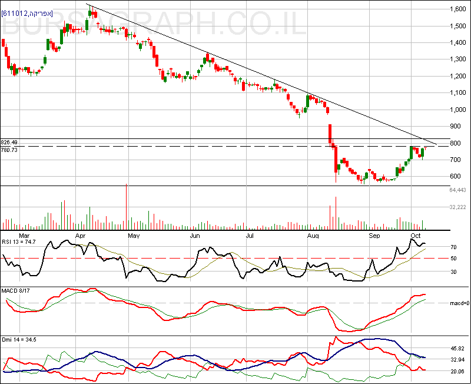Viewport: 471px width, 384px height.
Task: Click the Jun month label on time axis
Action: pyautogui.click(x=195, y=236)
